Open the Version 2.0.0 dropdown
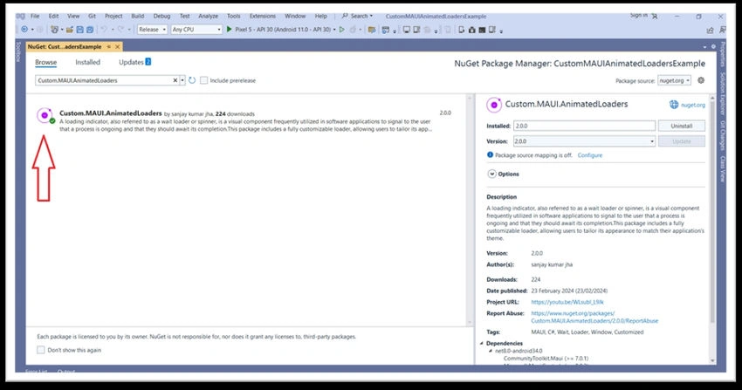The height and width of the screenshot is (390, 742). click(584, 140)
